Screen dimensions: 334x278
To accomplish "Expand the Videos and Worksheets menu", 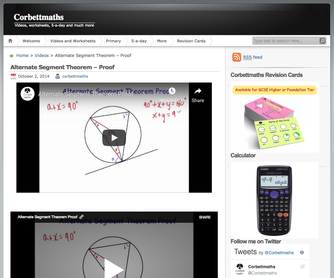I will pos(73,41).
